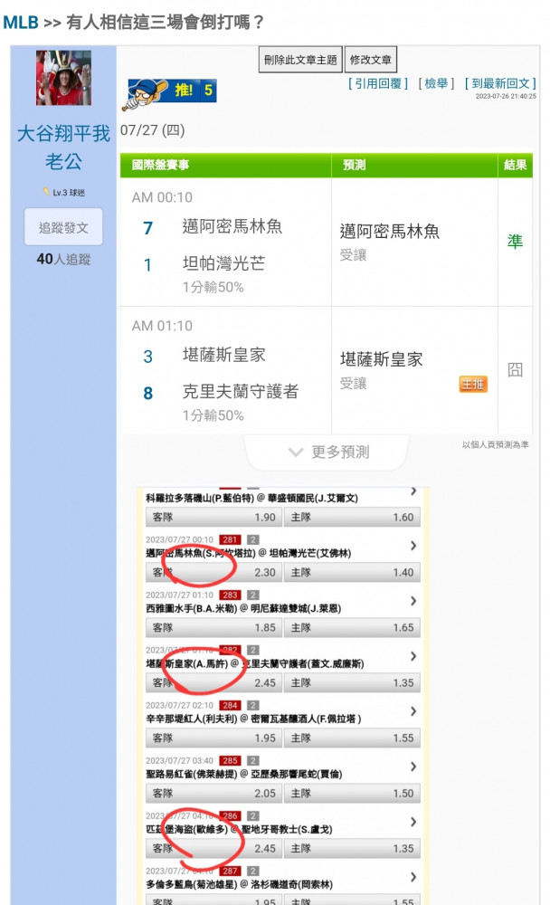Select 主隊 1.50 for 亞歷桑那響尾蛇

(x=352, y=794)
